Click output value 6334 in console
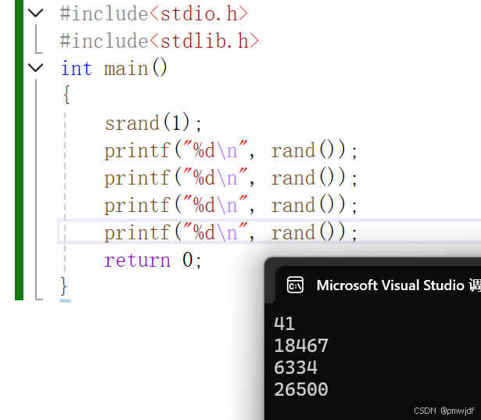The width and height of the screenshot is (481, 420). tap(296, 368)
